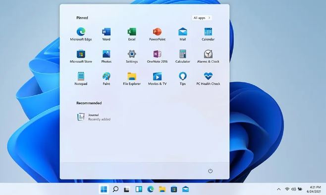Launch Word from the pinned grid

coord(106,35)
